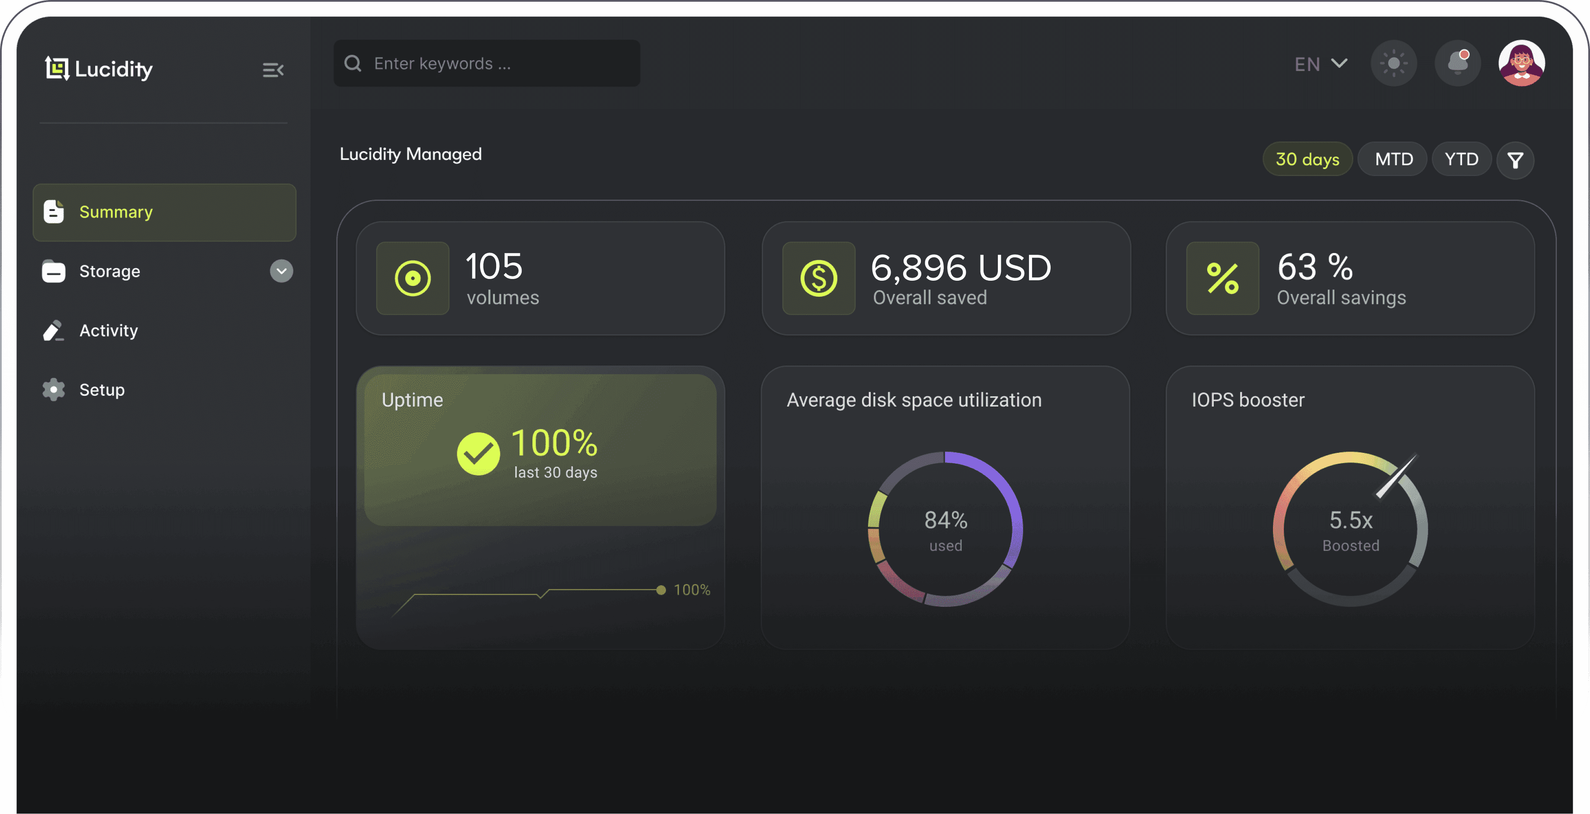Click the search magnifier icon
This screenshot has width=1590, height=814.
click(353, 63)
